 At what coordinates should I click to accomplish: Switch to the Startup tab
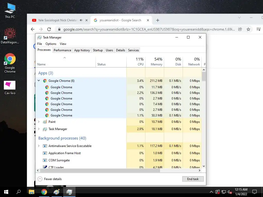click(98, 50)
